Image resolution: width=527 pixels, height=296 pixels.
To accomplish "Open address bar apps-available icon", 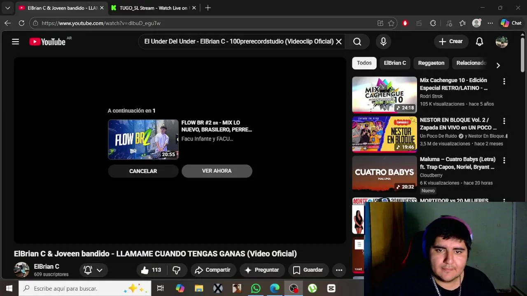I will pos(380,23).
